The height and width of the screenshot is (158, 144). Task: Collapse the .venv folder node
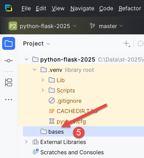click(34, 70)
